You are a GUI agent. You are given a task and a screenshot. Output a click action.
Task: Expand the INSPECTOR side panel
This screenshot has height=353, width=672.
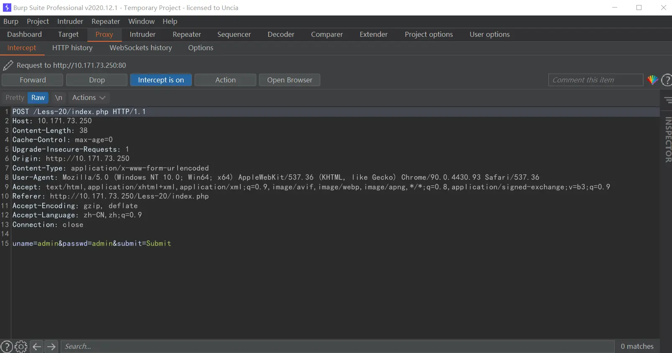[668, 139]
